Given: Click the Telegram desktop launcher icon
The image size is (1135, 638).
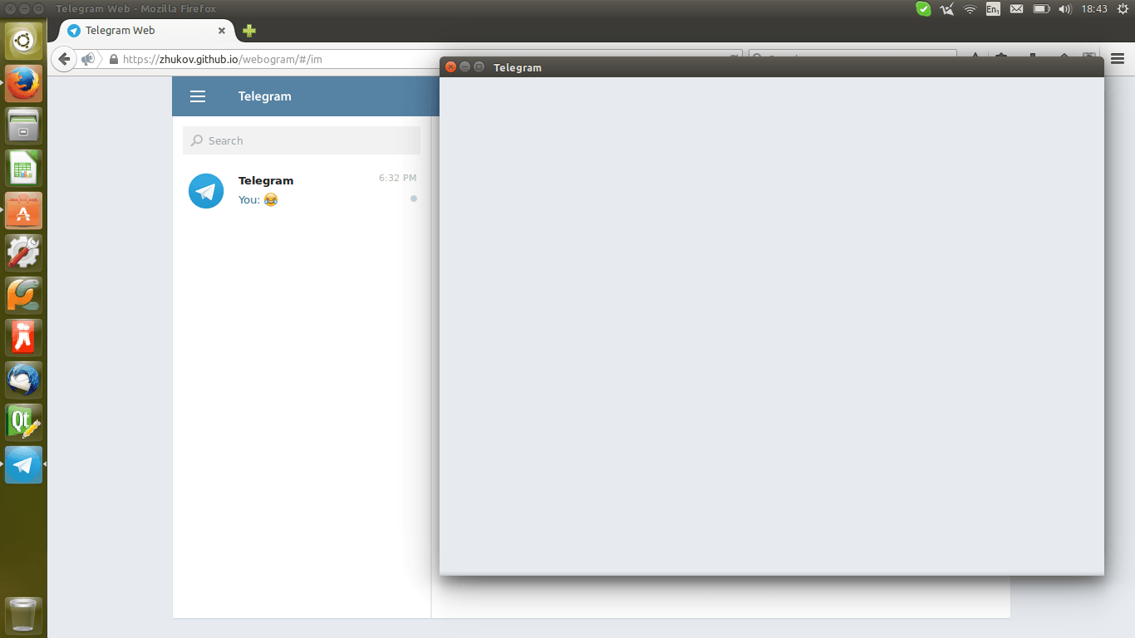Looking at the screenshot, I should (x=23, y=464).
